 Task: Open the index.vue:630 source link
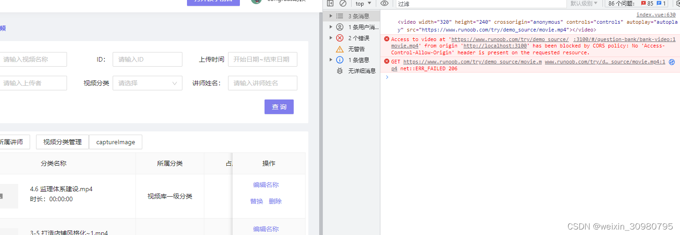[x=656, y=15]
